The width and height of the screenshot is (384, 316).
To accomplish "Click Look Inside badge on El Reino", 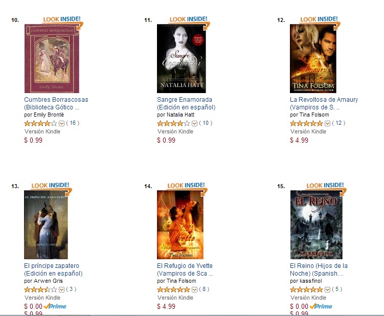I will pos(326,187).
